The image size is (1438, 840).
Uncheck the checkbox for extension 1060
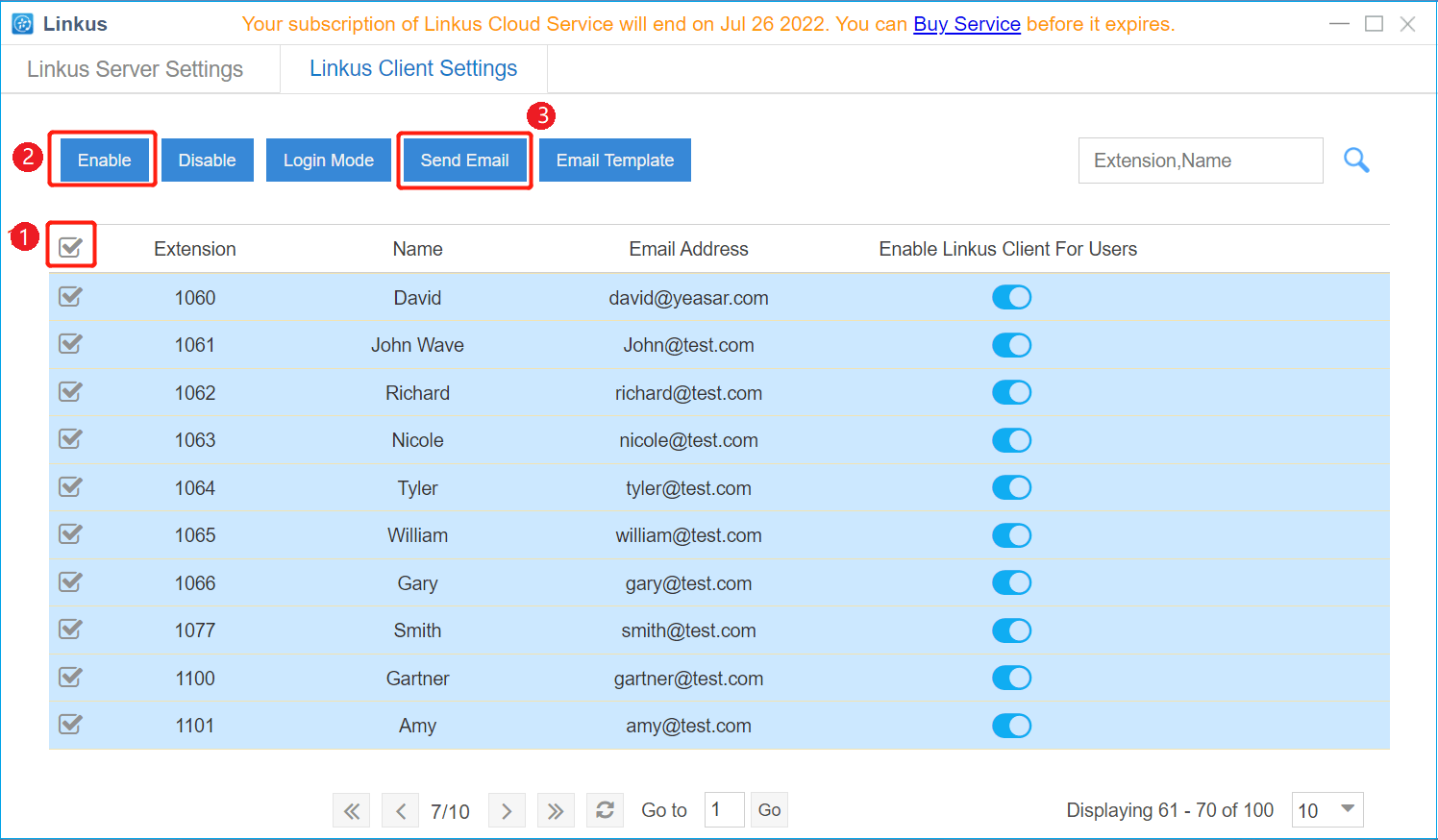(x=70, y=296)
